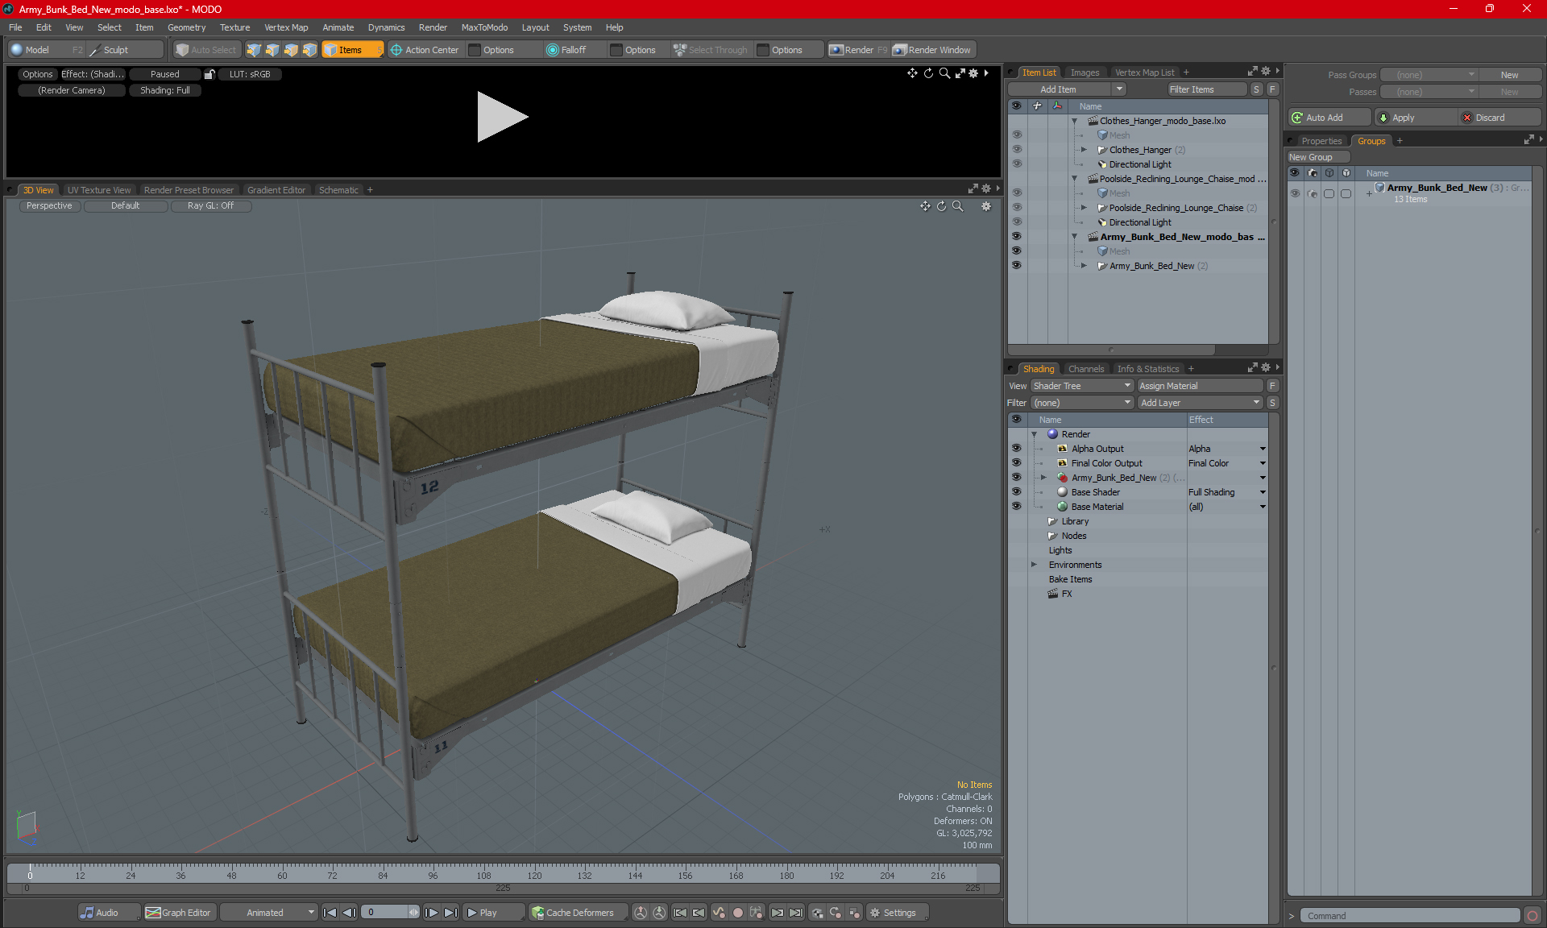Switch to Channels tab
The width and height of the screenshot is (1547, 928).
tap(1086, 369)
